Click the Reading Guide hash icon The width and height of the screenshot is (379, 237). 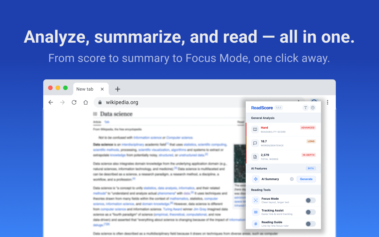(x=256, y=224)
